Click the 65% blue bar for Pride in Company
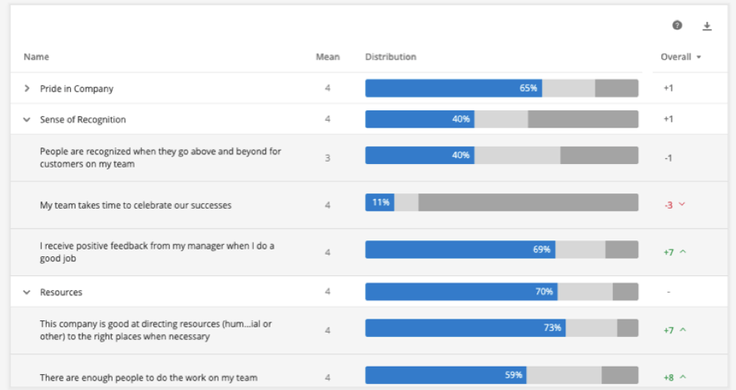This screenshot has height=390, width=736. point(453,88)
